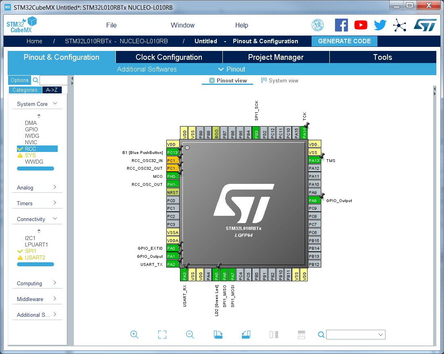444x354 pixels.
Task: Click the zoom out magnifier icon
Action: (x=190, y=335)
